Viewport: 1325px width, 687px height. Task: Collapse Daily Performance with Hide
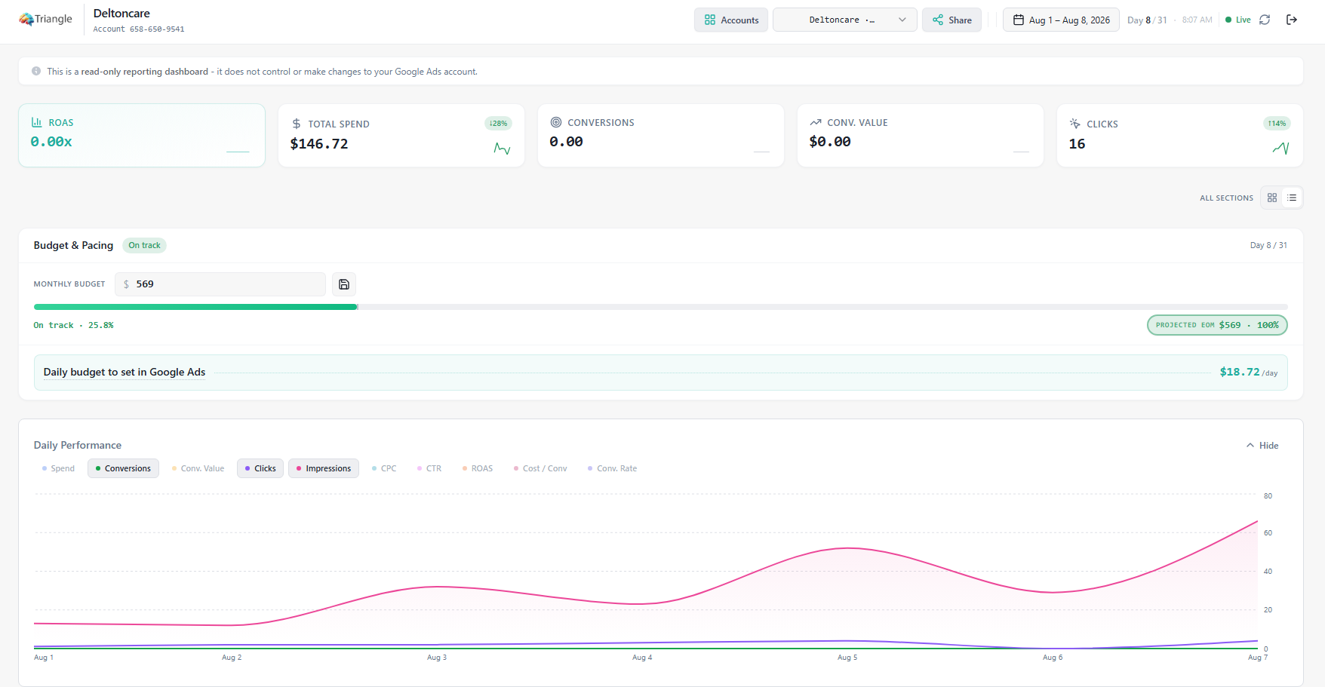1262,446
